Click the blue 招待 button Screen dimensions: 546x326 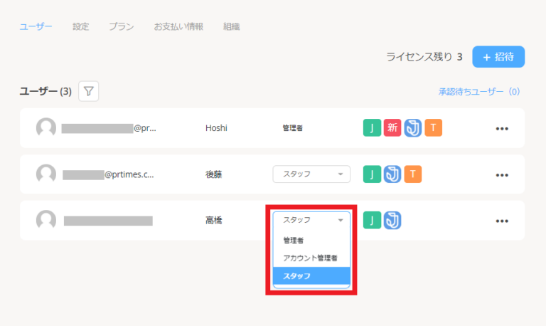coord(498,57)
